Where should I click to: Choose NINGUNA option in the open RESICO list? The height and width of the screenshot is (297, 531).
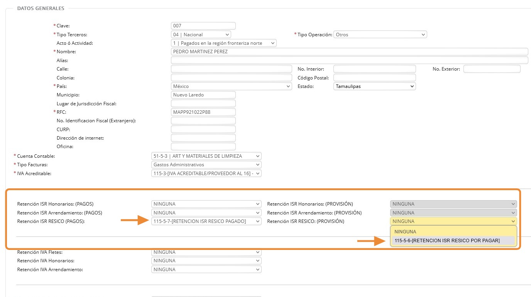pyautogui.click(x=453, y=232)
